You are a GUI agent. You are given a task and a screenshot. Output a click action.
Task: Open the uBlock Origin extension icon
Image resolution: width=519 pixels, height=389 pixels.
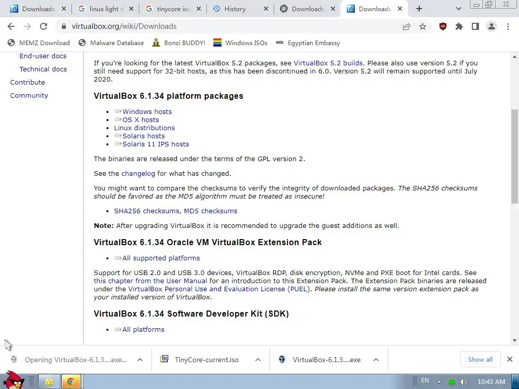(x=443, y=26)
